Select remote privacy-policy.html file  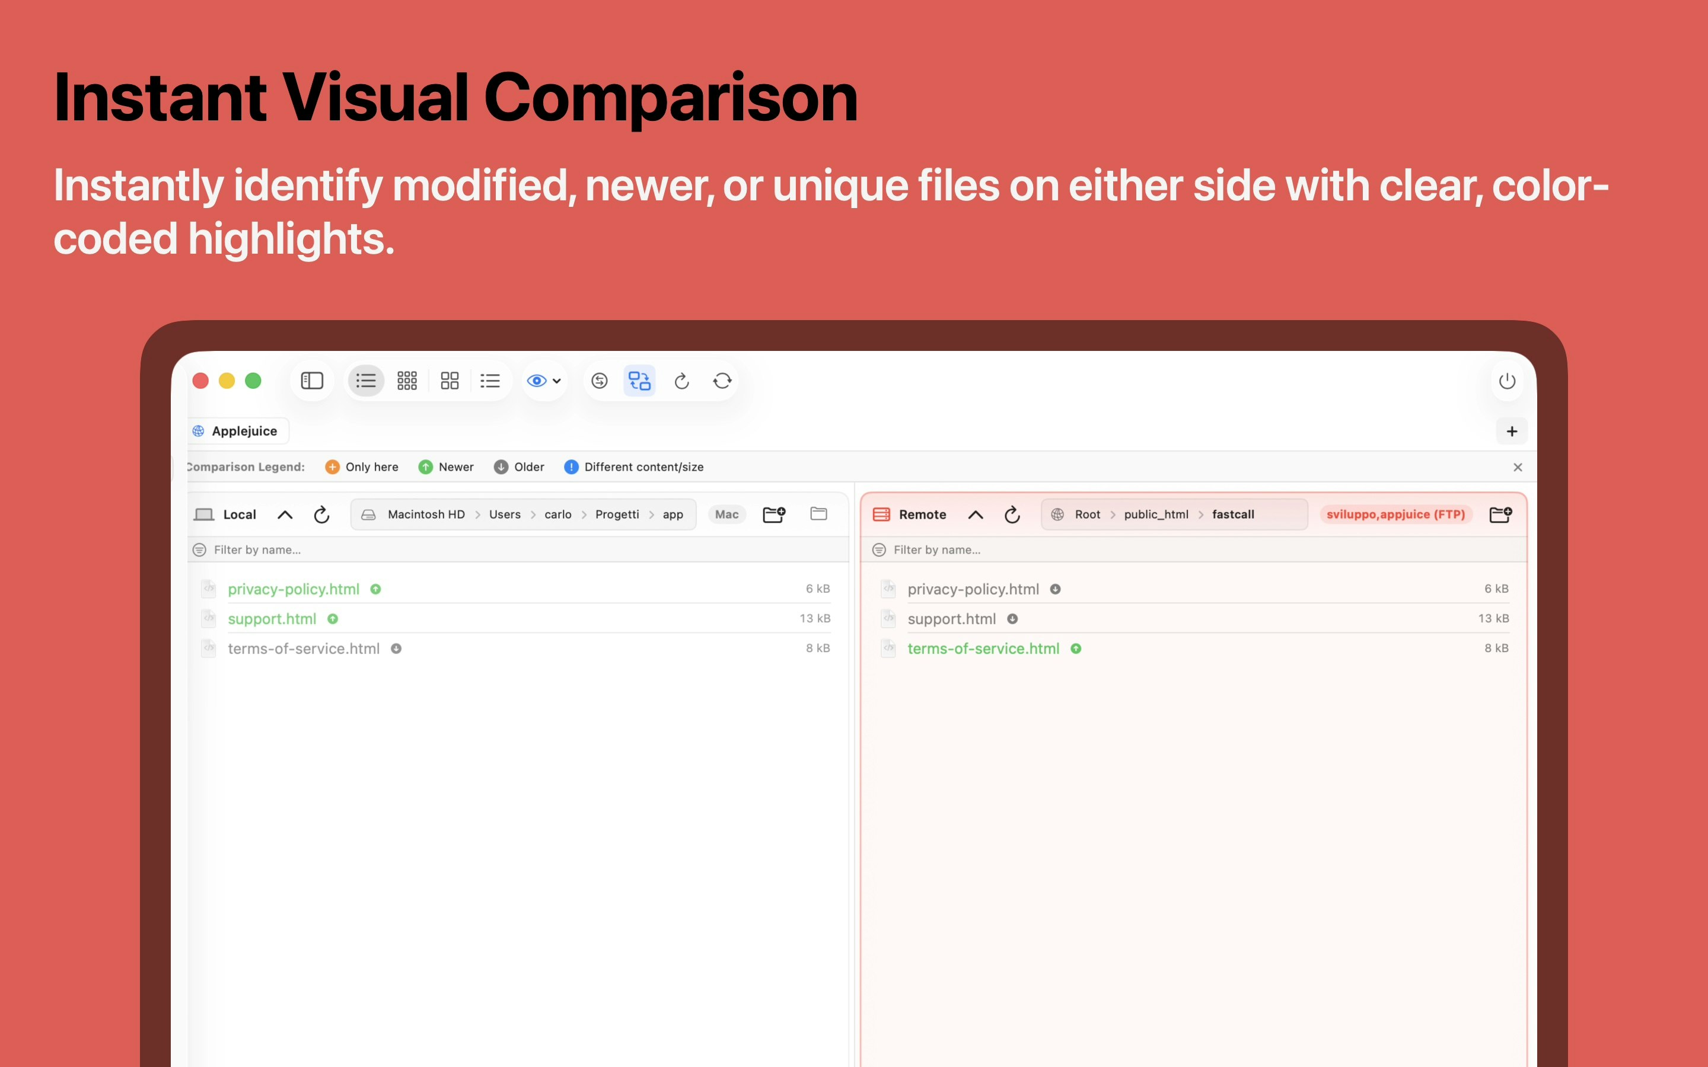point(1195,589)
